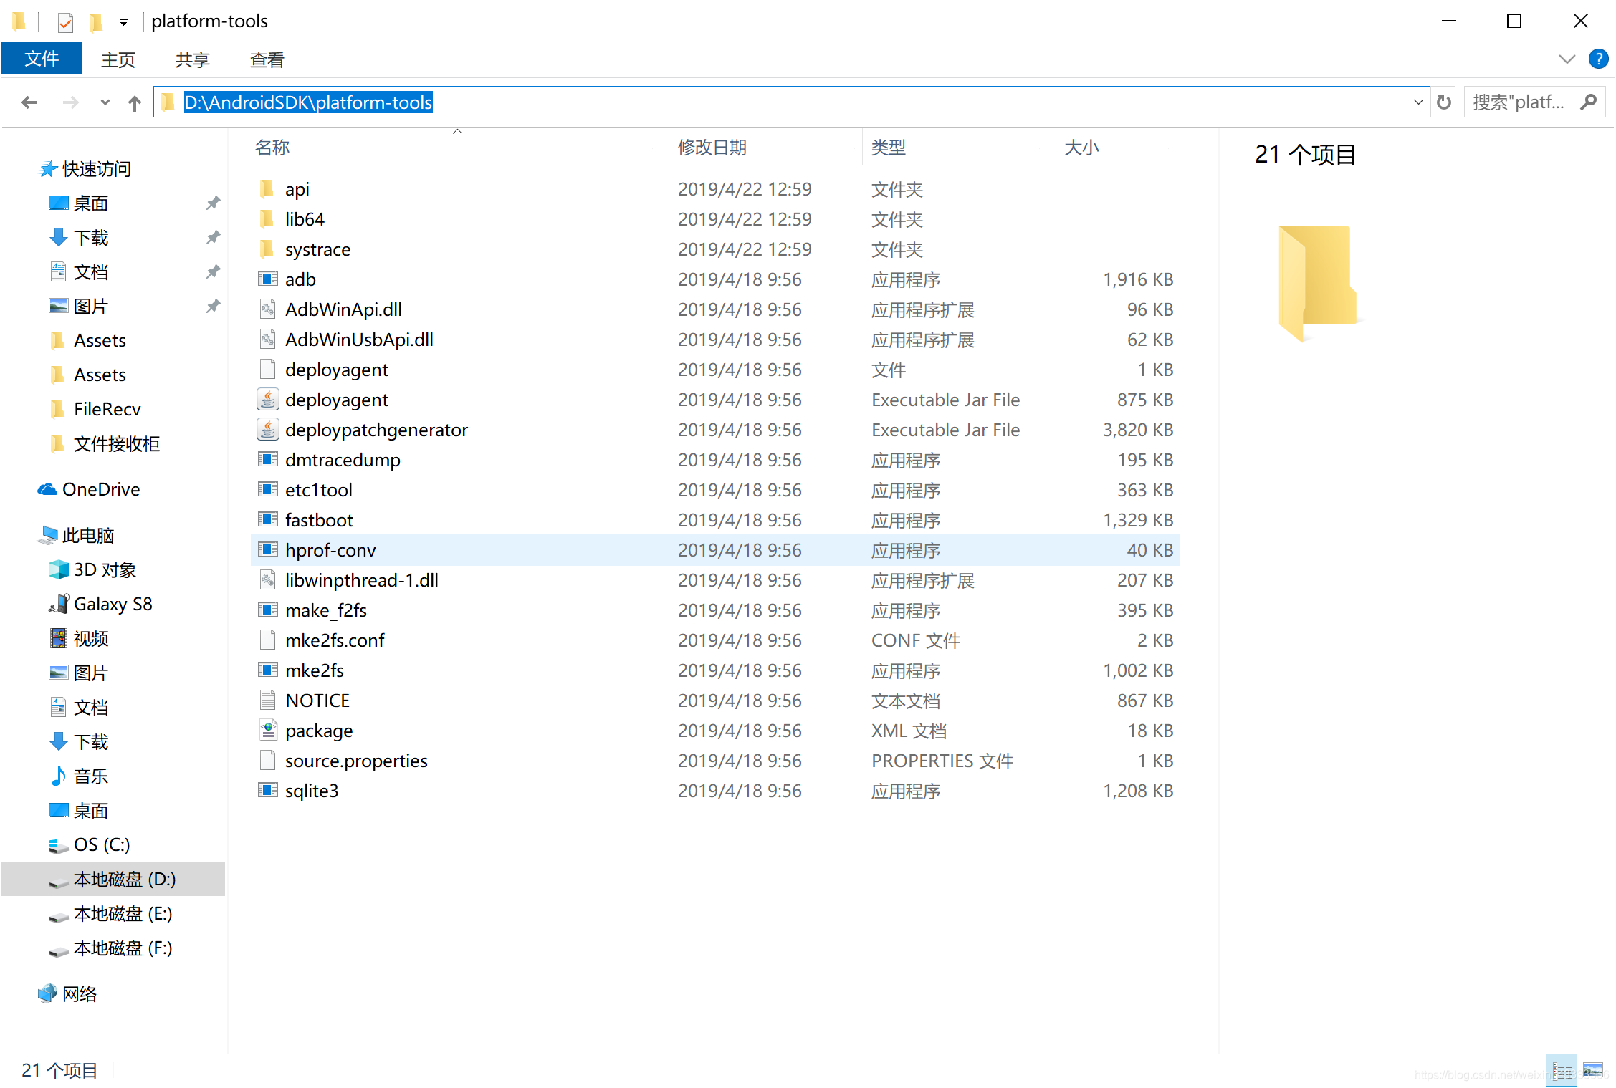Open the recent locations dropdown arrow

click(105, 102)
